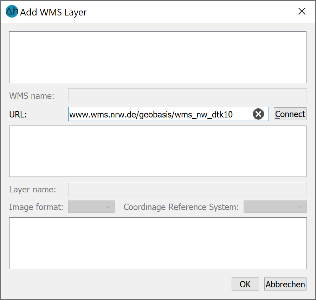Click the Add WMS Layer title text
316x300 pixels.
tap(53, 12)
